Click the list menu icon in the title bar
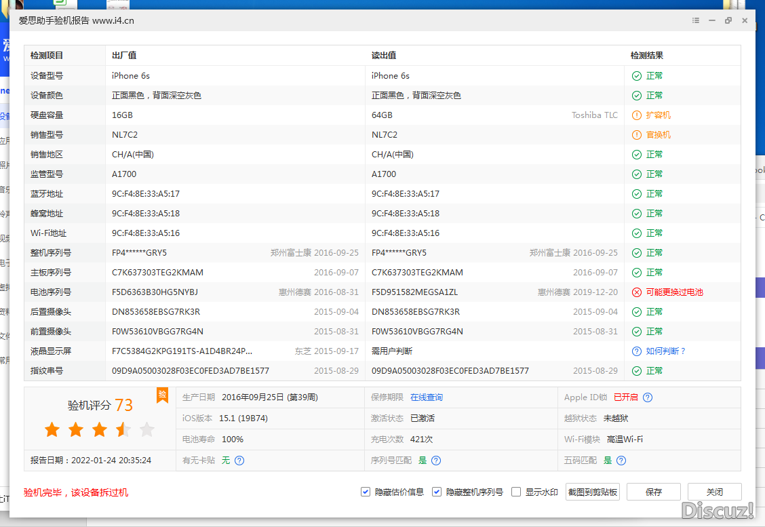The image size is (765, 527). tap(695, 20)
